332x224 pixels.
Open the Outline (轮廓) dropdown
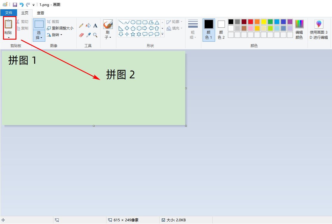(174, 21)
